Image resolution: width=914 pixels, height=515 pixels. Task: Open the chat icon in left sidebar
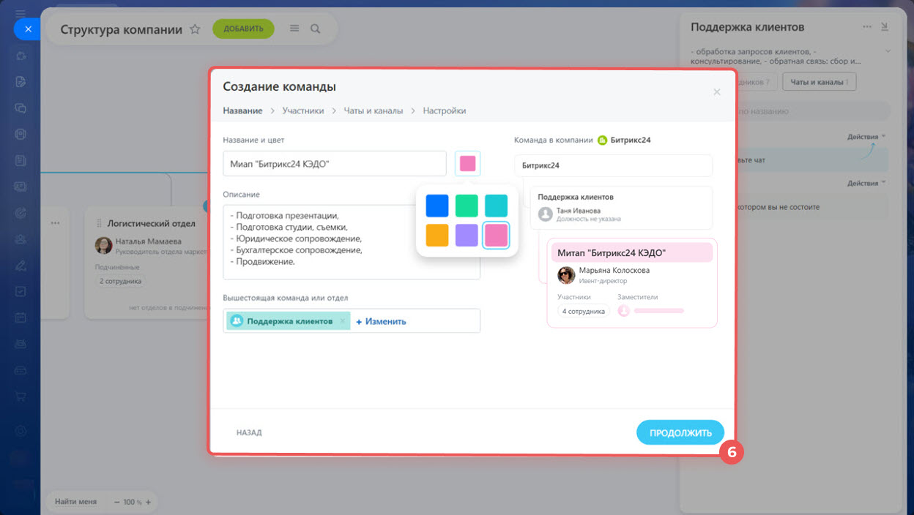[21, 108]
